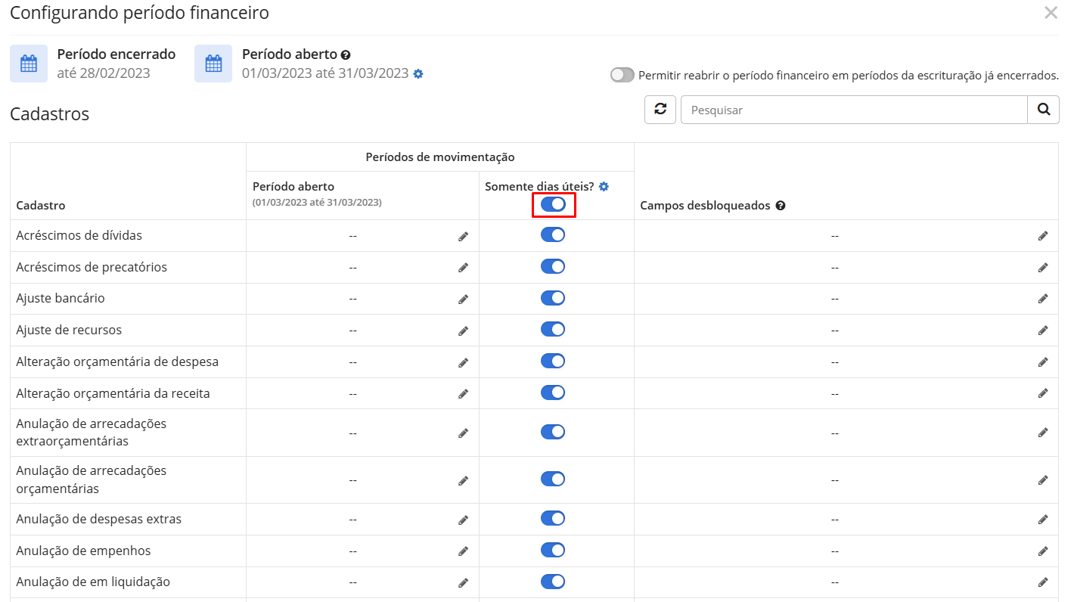Click the Pesquisar search input field
This screenshot has height=602, width=1071.
854,110
